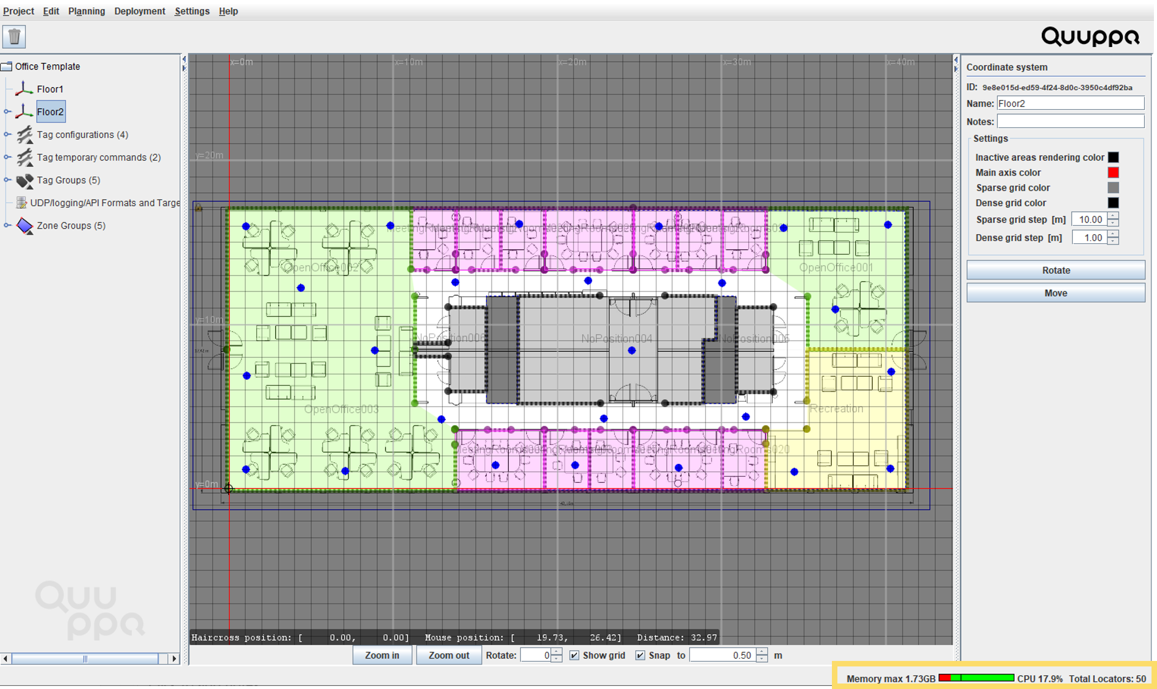
Task: Click the sparse grid step field
Action: pyautogui.click(x=1090, y=220)
